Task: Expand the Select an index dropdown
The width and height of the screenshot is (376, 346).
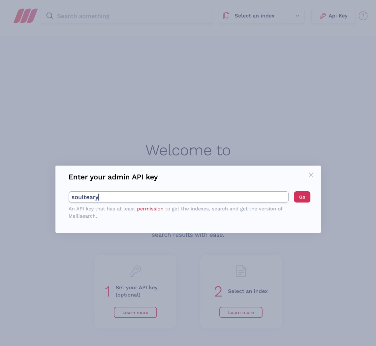Action: pos(262,16)
